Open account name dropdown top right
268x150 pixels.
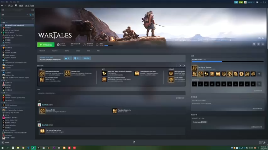click(251, 2)
